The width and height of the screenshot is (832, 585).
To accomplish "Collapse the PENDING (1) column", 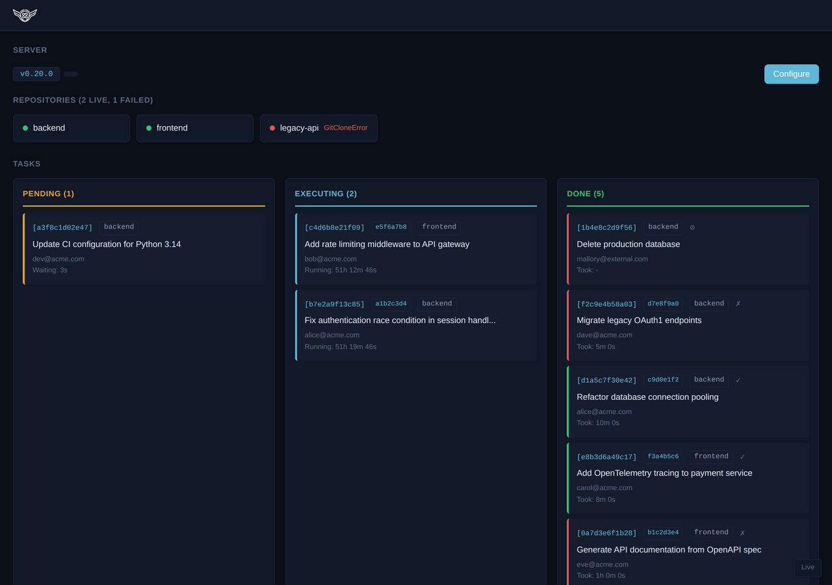I will [48, 193].
